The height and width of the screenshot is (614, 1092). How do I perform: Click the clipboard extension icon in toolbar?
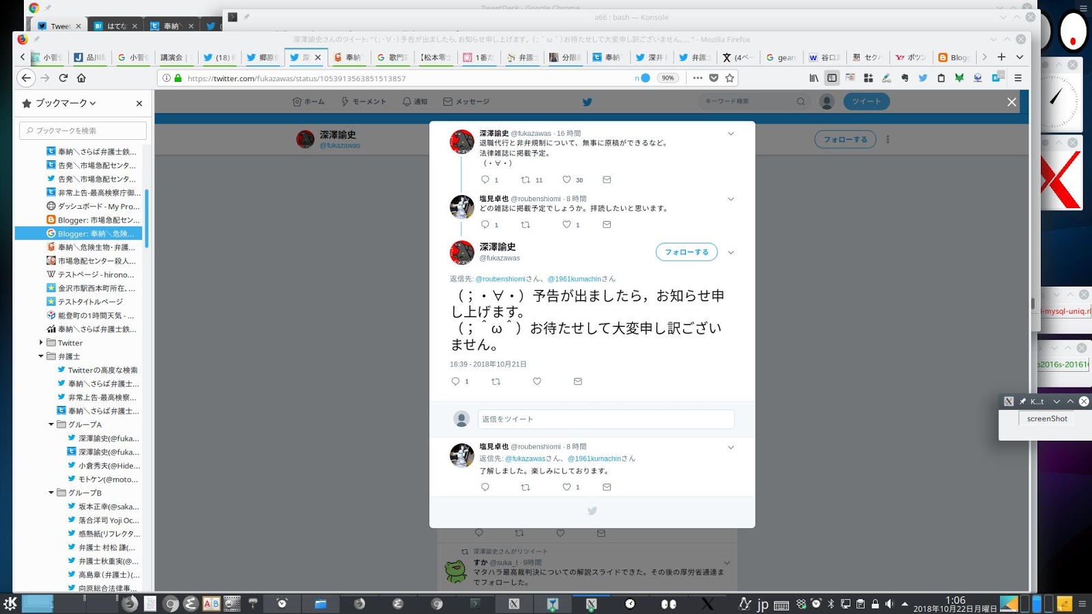(x=941, y=78)
